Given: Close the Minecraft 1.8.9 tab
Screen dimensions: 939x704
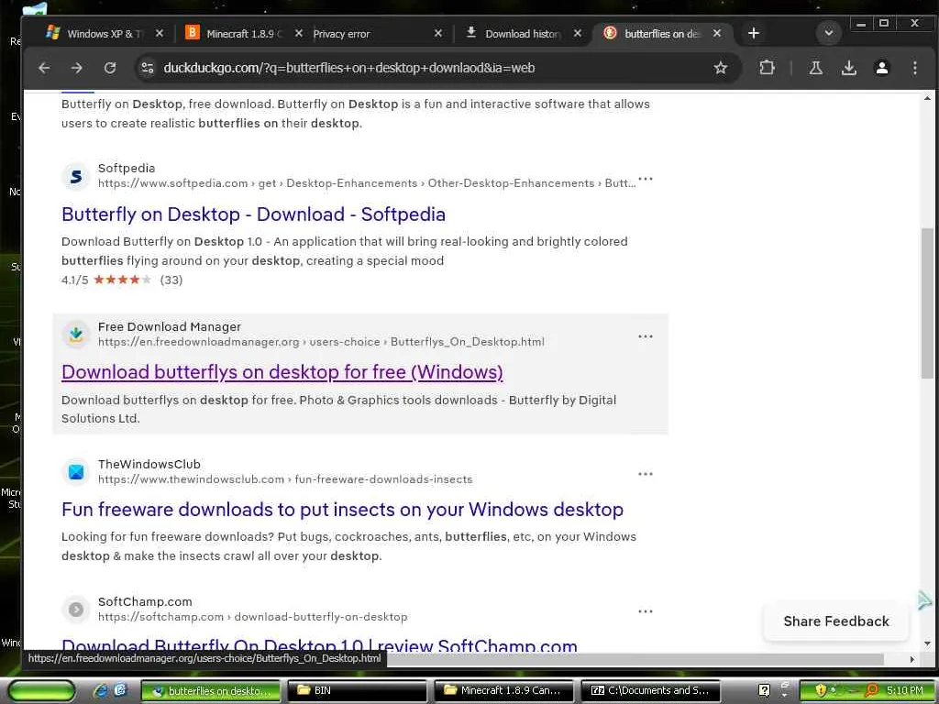Looking at the screenshot, I should [x=299, y=34].
